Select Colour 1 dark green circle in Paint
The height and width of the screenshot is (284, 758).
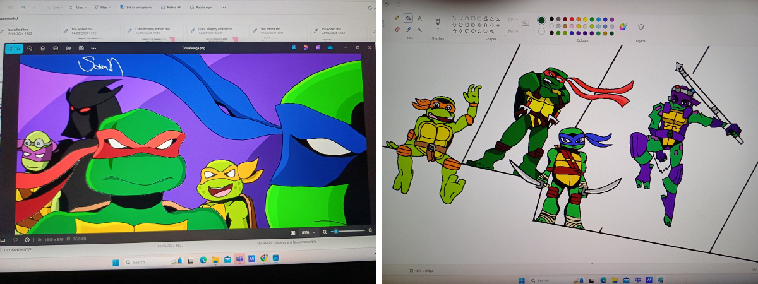(541, 20)
